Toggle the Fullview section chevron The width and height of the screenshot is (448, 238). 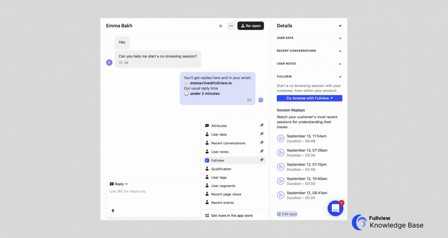pyautogui.click(x=340, y=77)
